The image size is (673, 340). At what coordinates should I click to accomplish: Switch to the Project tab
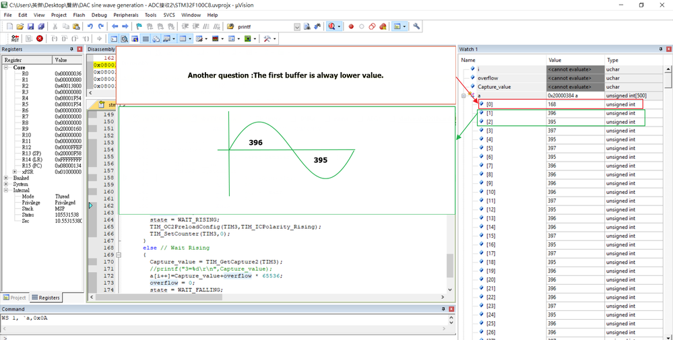[14, 297]
